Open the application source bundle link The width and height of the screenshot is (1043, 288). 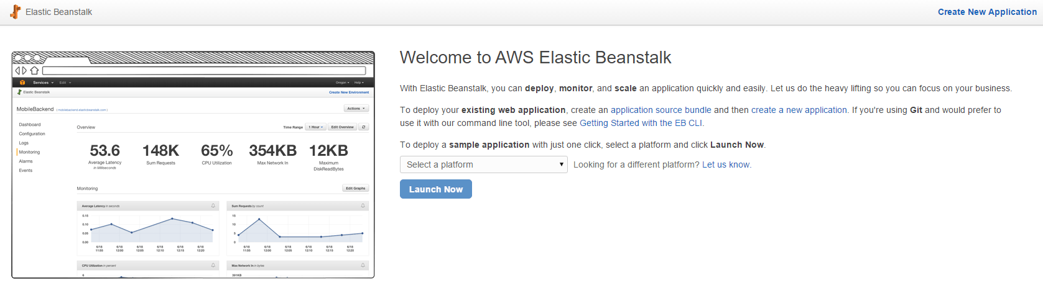coord(661,110)
